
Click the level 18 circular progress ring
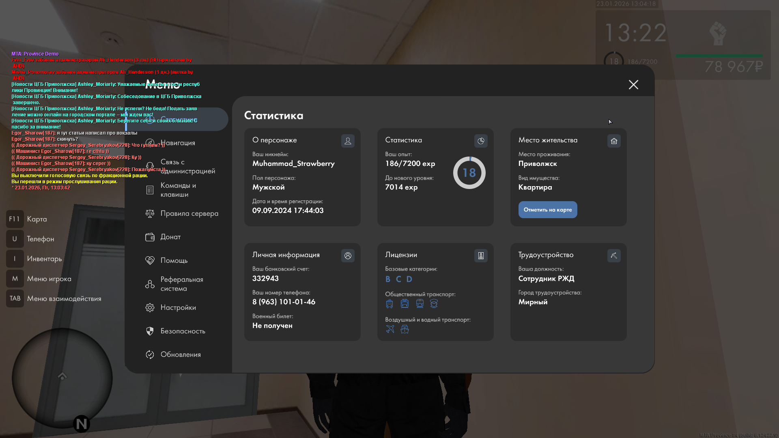click(x=469, y=173)
